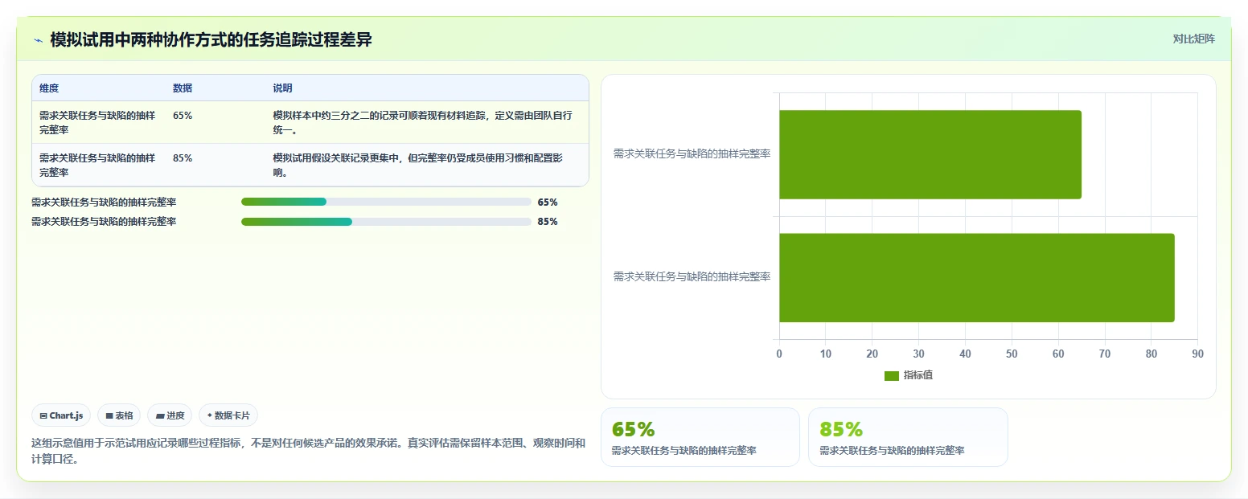Click the 65% cell in the table

[x=183, y=116]
